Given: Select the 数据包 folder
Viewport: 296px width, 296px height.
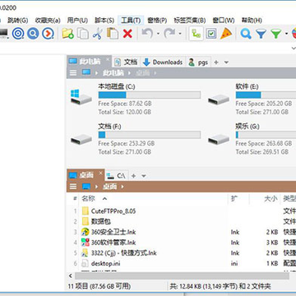Looking at the screenshot, I should 96,221.
